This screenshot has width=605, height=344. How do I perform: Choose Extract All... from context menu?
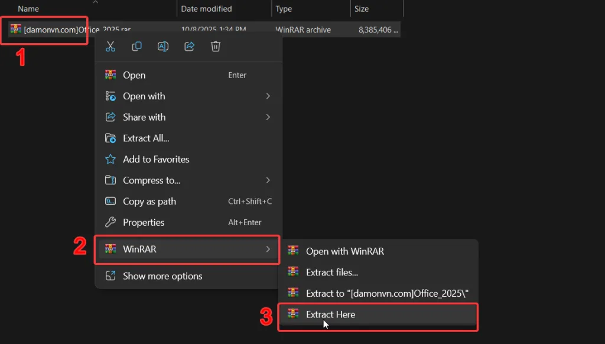(146, 138)
